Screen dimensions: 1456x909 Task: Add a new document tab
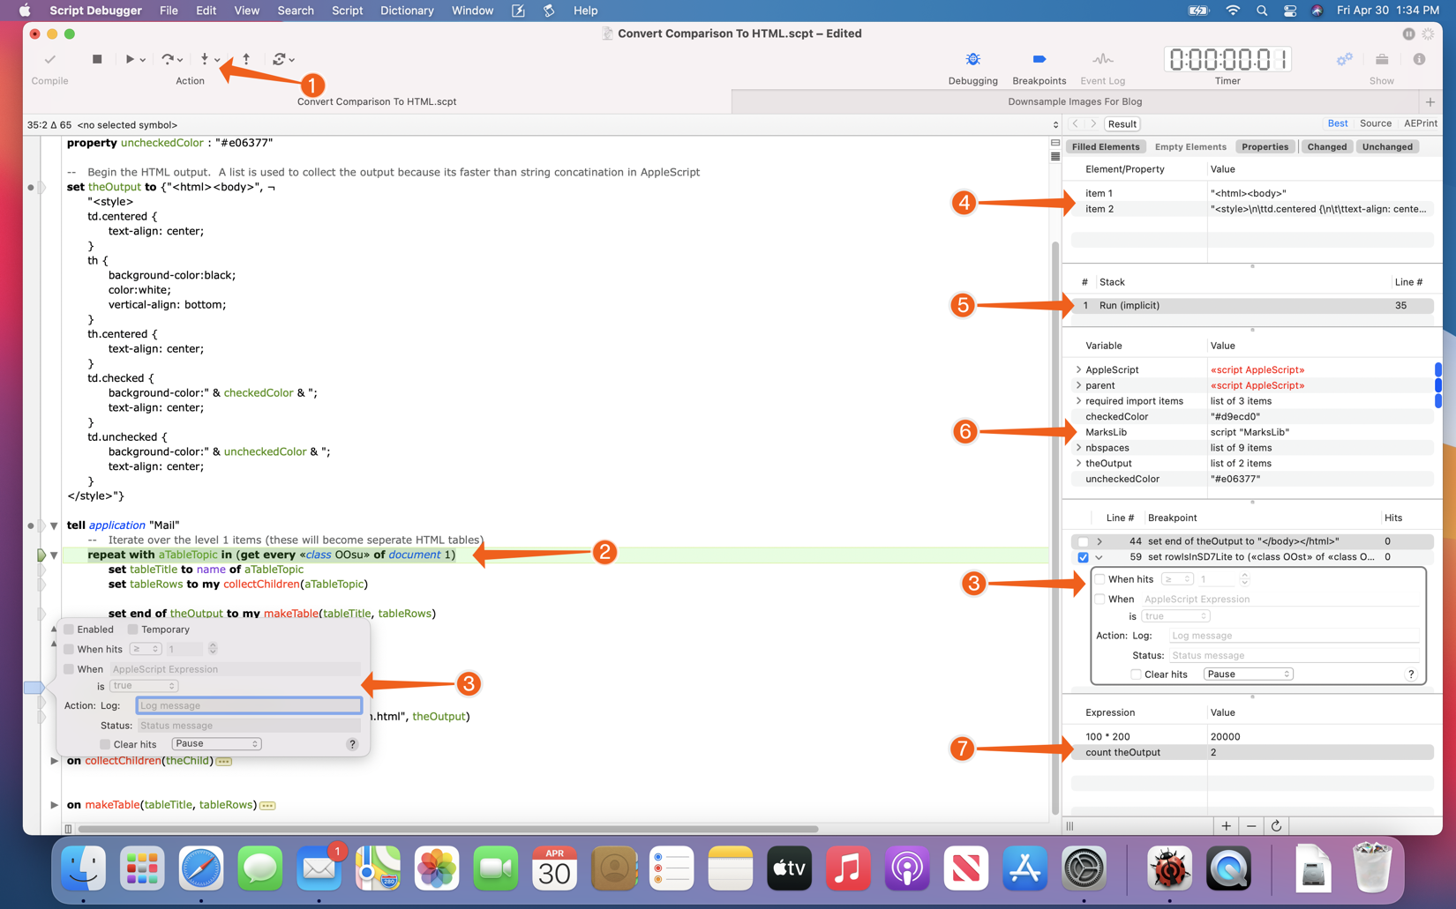point(1430,101)
